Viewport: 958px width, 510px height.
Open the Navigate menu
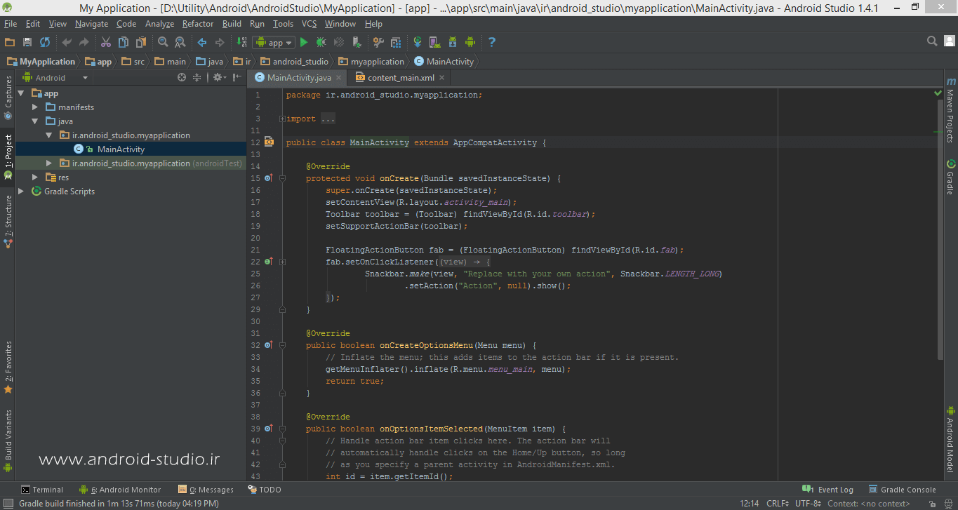pos(92,24)
